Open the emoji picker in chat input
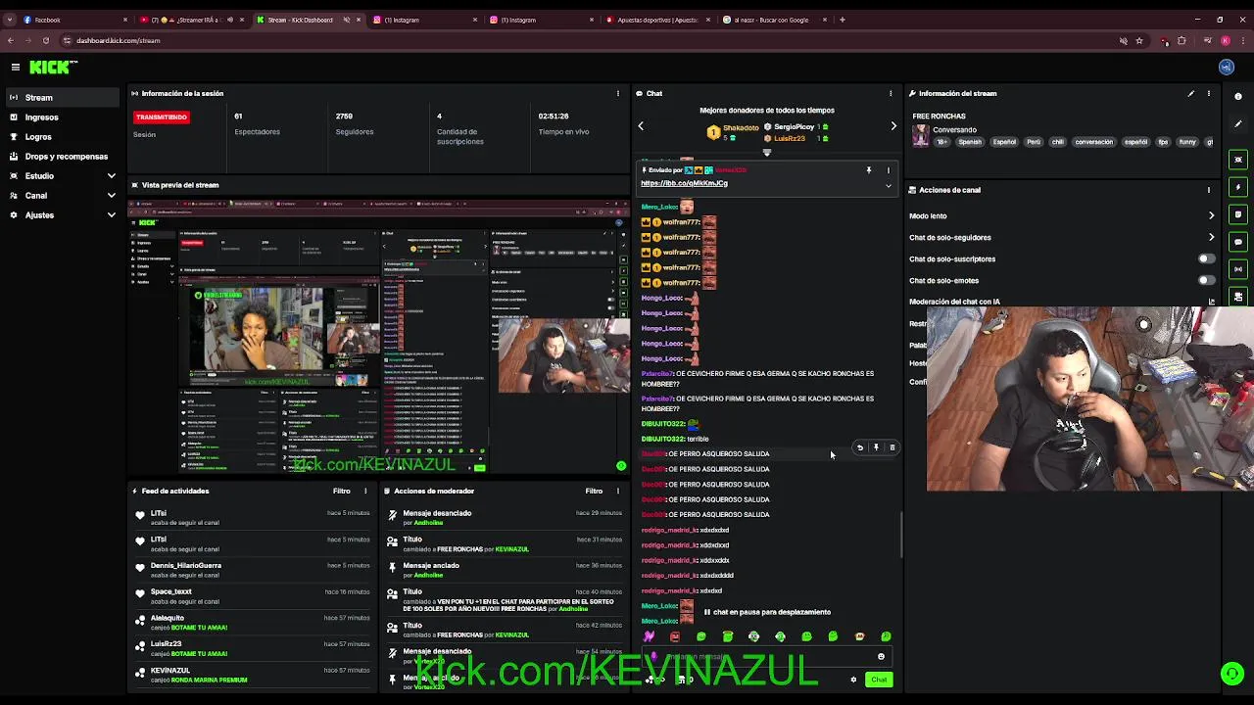 pos(881,657)
